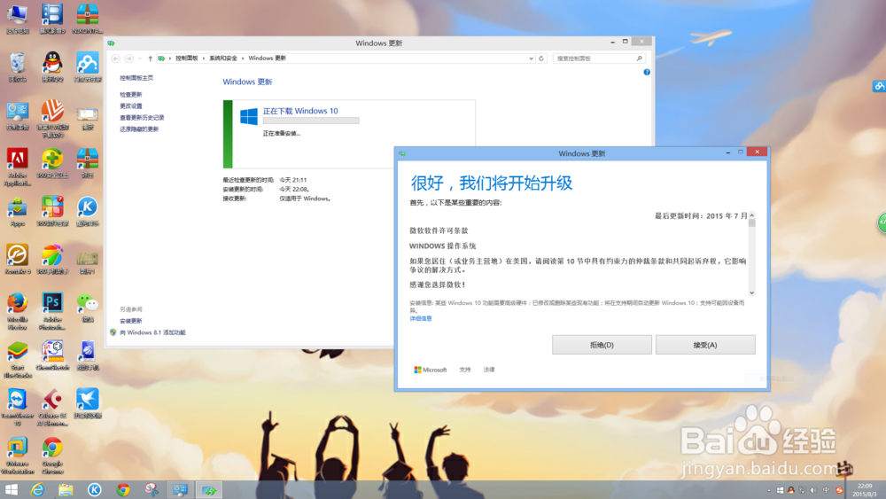
Task: Open the 支持 support link in dialog
Action: (x=465, y=370)
